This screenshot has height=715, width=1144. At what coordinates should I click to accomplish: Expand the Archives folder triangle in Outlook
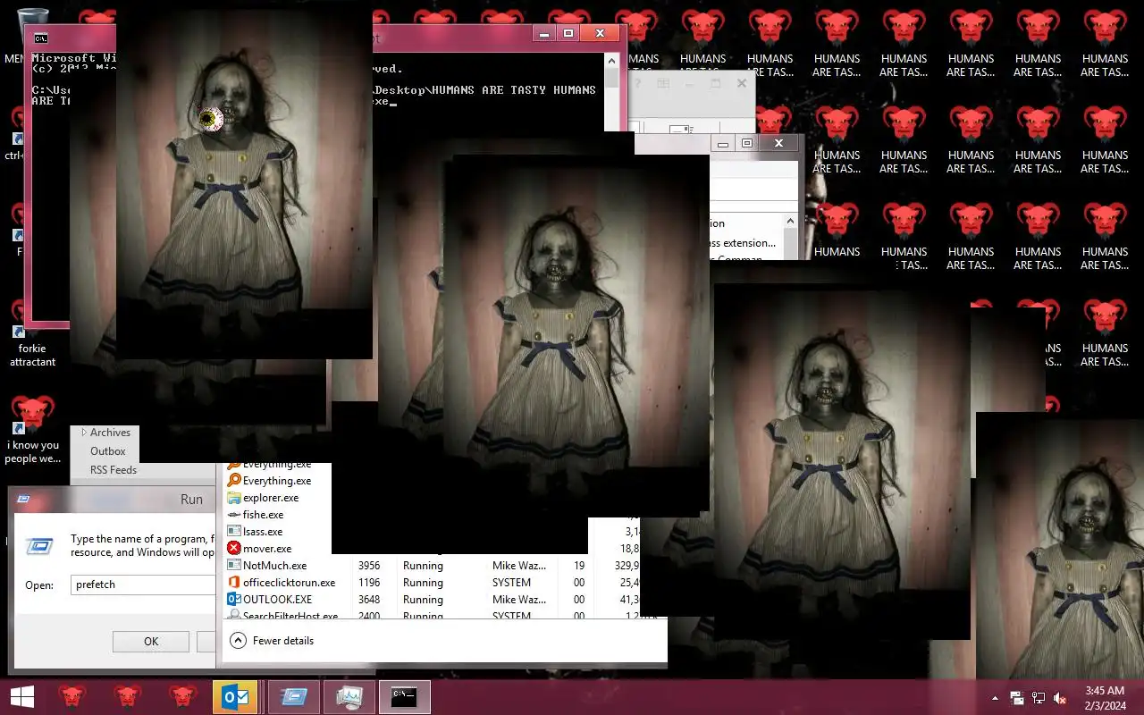point(84,433)
